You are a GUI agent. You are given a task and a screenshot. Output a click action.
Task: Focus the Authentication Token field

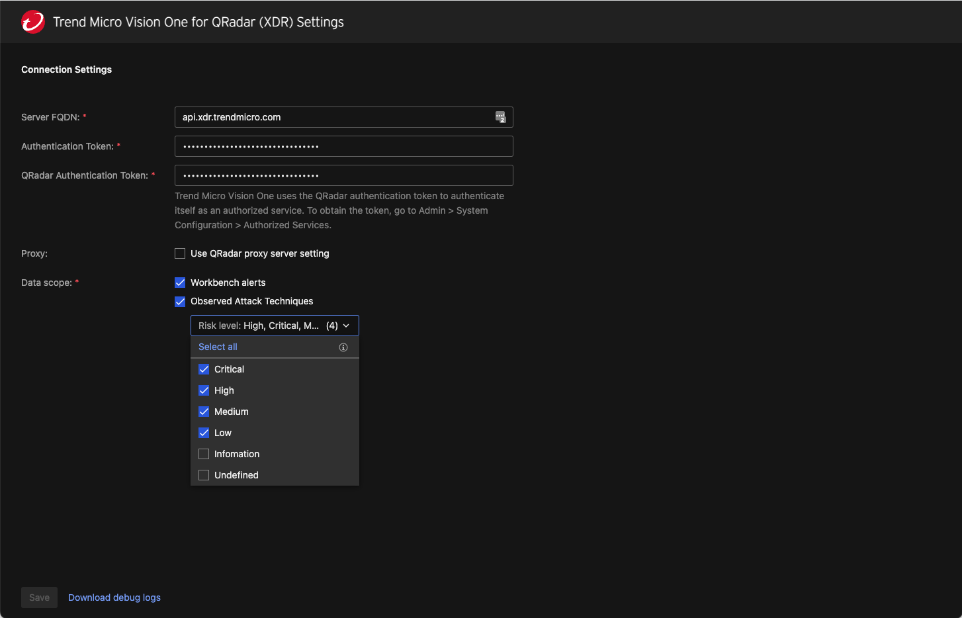(344, 146)
